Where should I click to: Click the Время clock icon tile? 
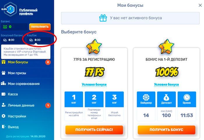[x=187, y=99]
